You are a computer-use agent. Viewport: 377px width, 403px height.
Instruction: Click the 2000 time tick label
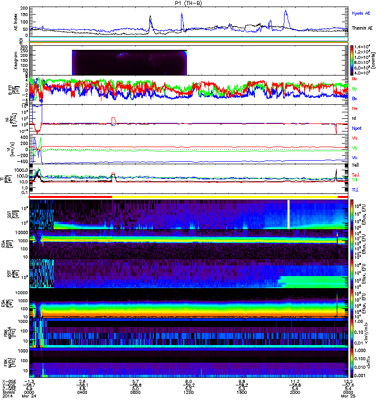tap(295, 392)
